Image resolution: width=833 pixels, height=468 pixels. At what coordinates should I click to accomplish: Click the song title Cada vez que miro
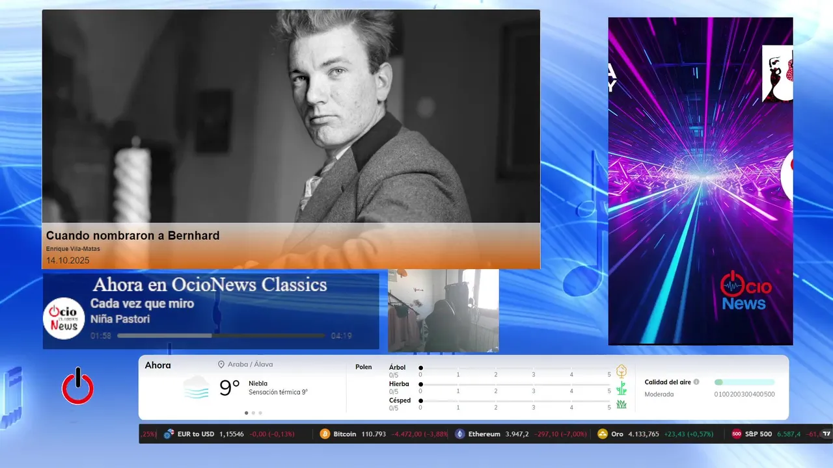142,304
